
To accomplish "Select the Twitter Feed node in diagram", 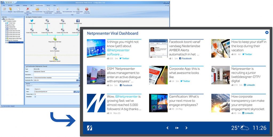I will (32, 21).
